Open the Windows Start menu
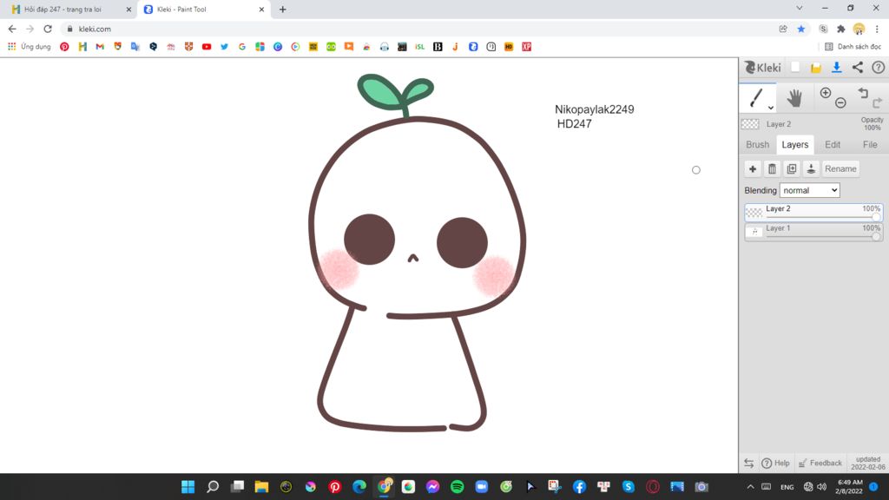 (x=188, y=487)
